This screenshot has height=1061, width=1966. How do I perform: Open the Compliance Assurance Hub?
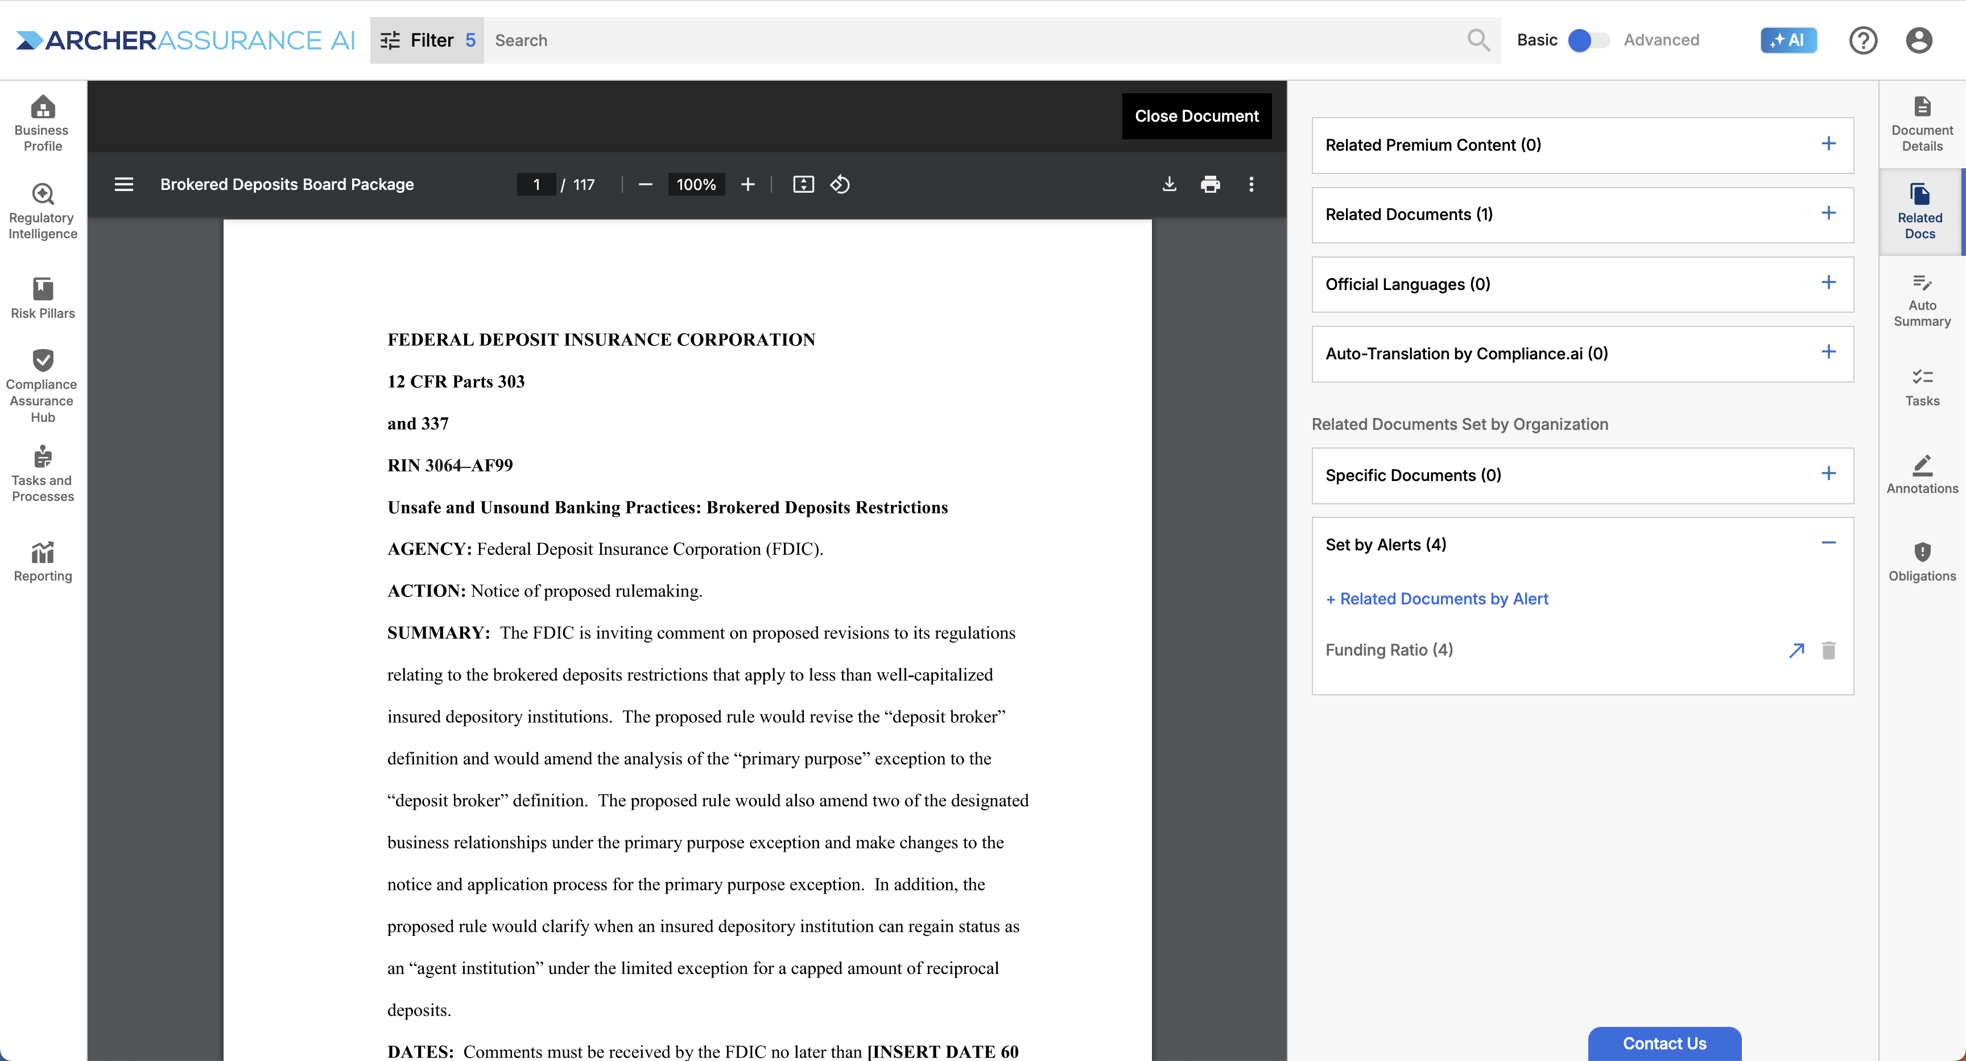click(x=43, y=386)
